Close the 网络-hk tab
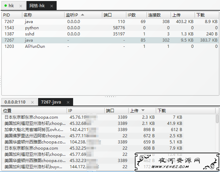This screenshot has width=220, height=172. [51, 6]
